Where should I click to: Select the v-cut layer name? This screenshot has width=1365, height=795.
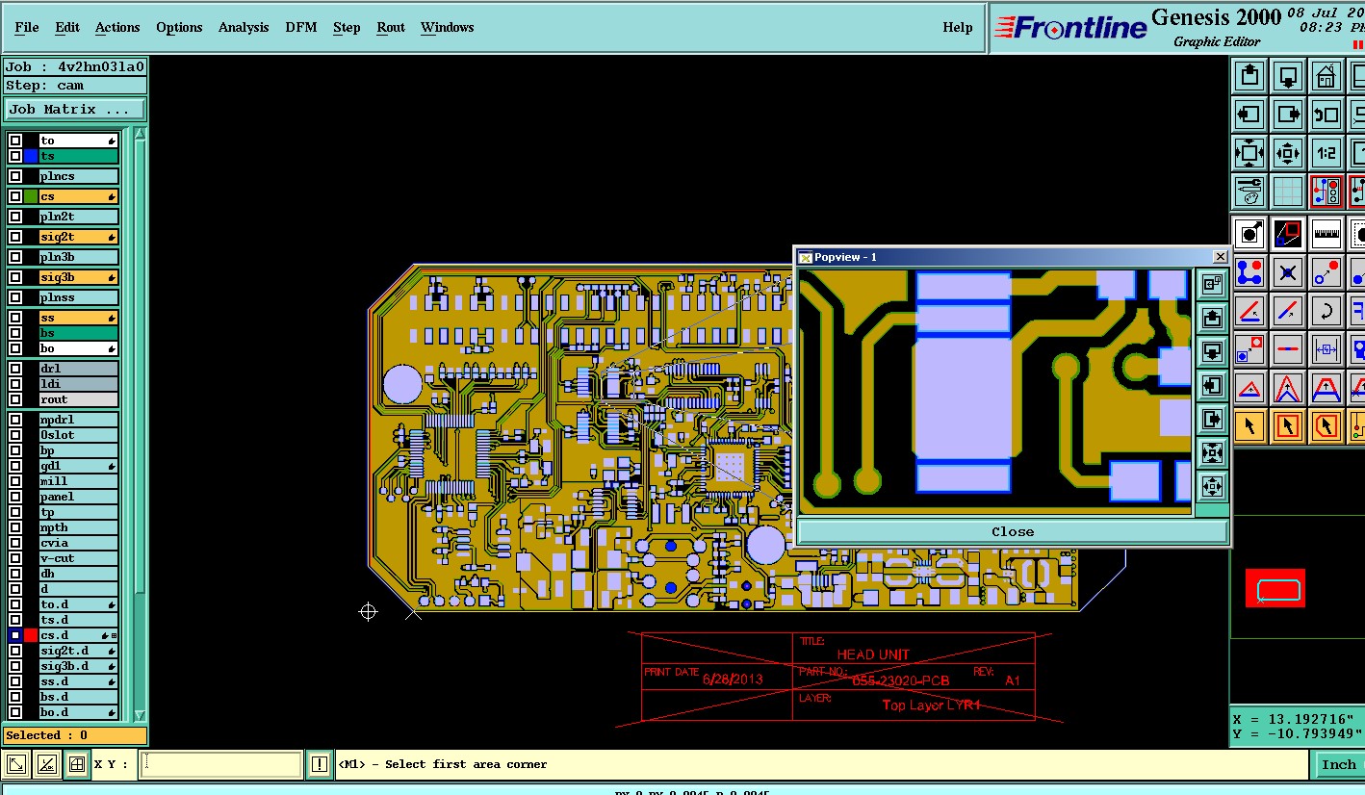click(x=78, y=558)
